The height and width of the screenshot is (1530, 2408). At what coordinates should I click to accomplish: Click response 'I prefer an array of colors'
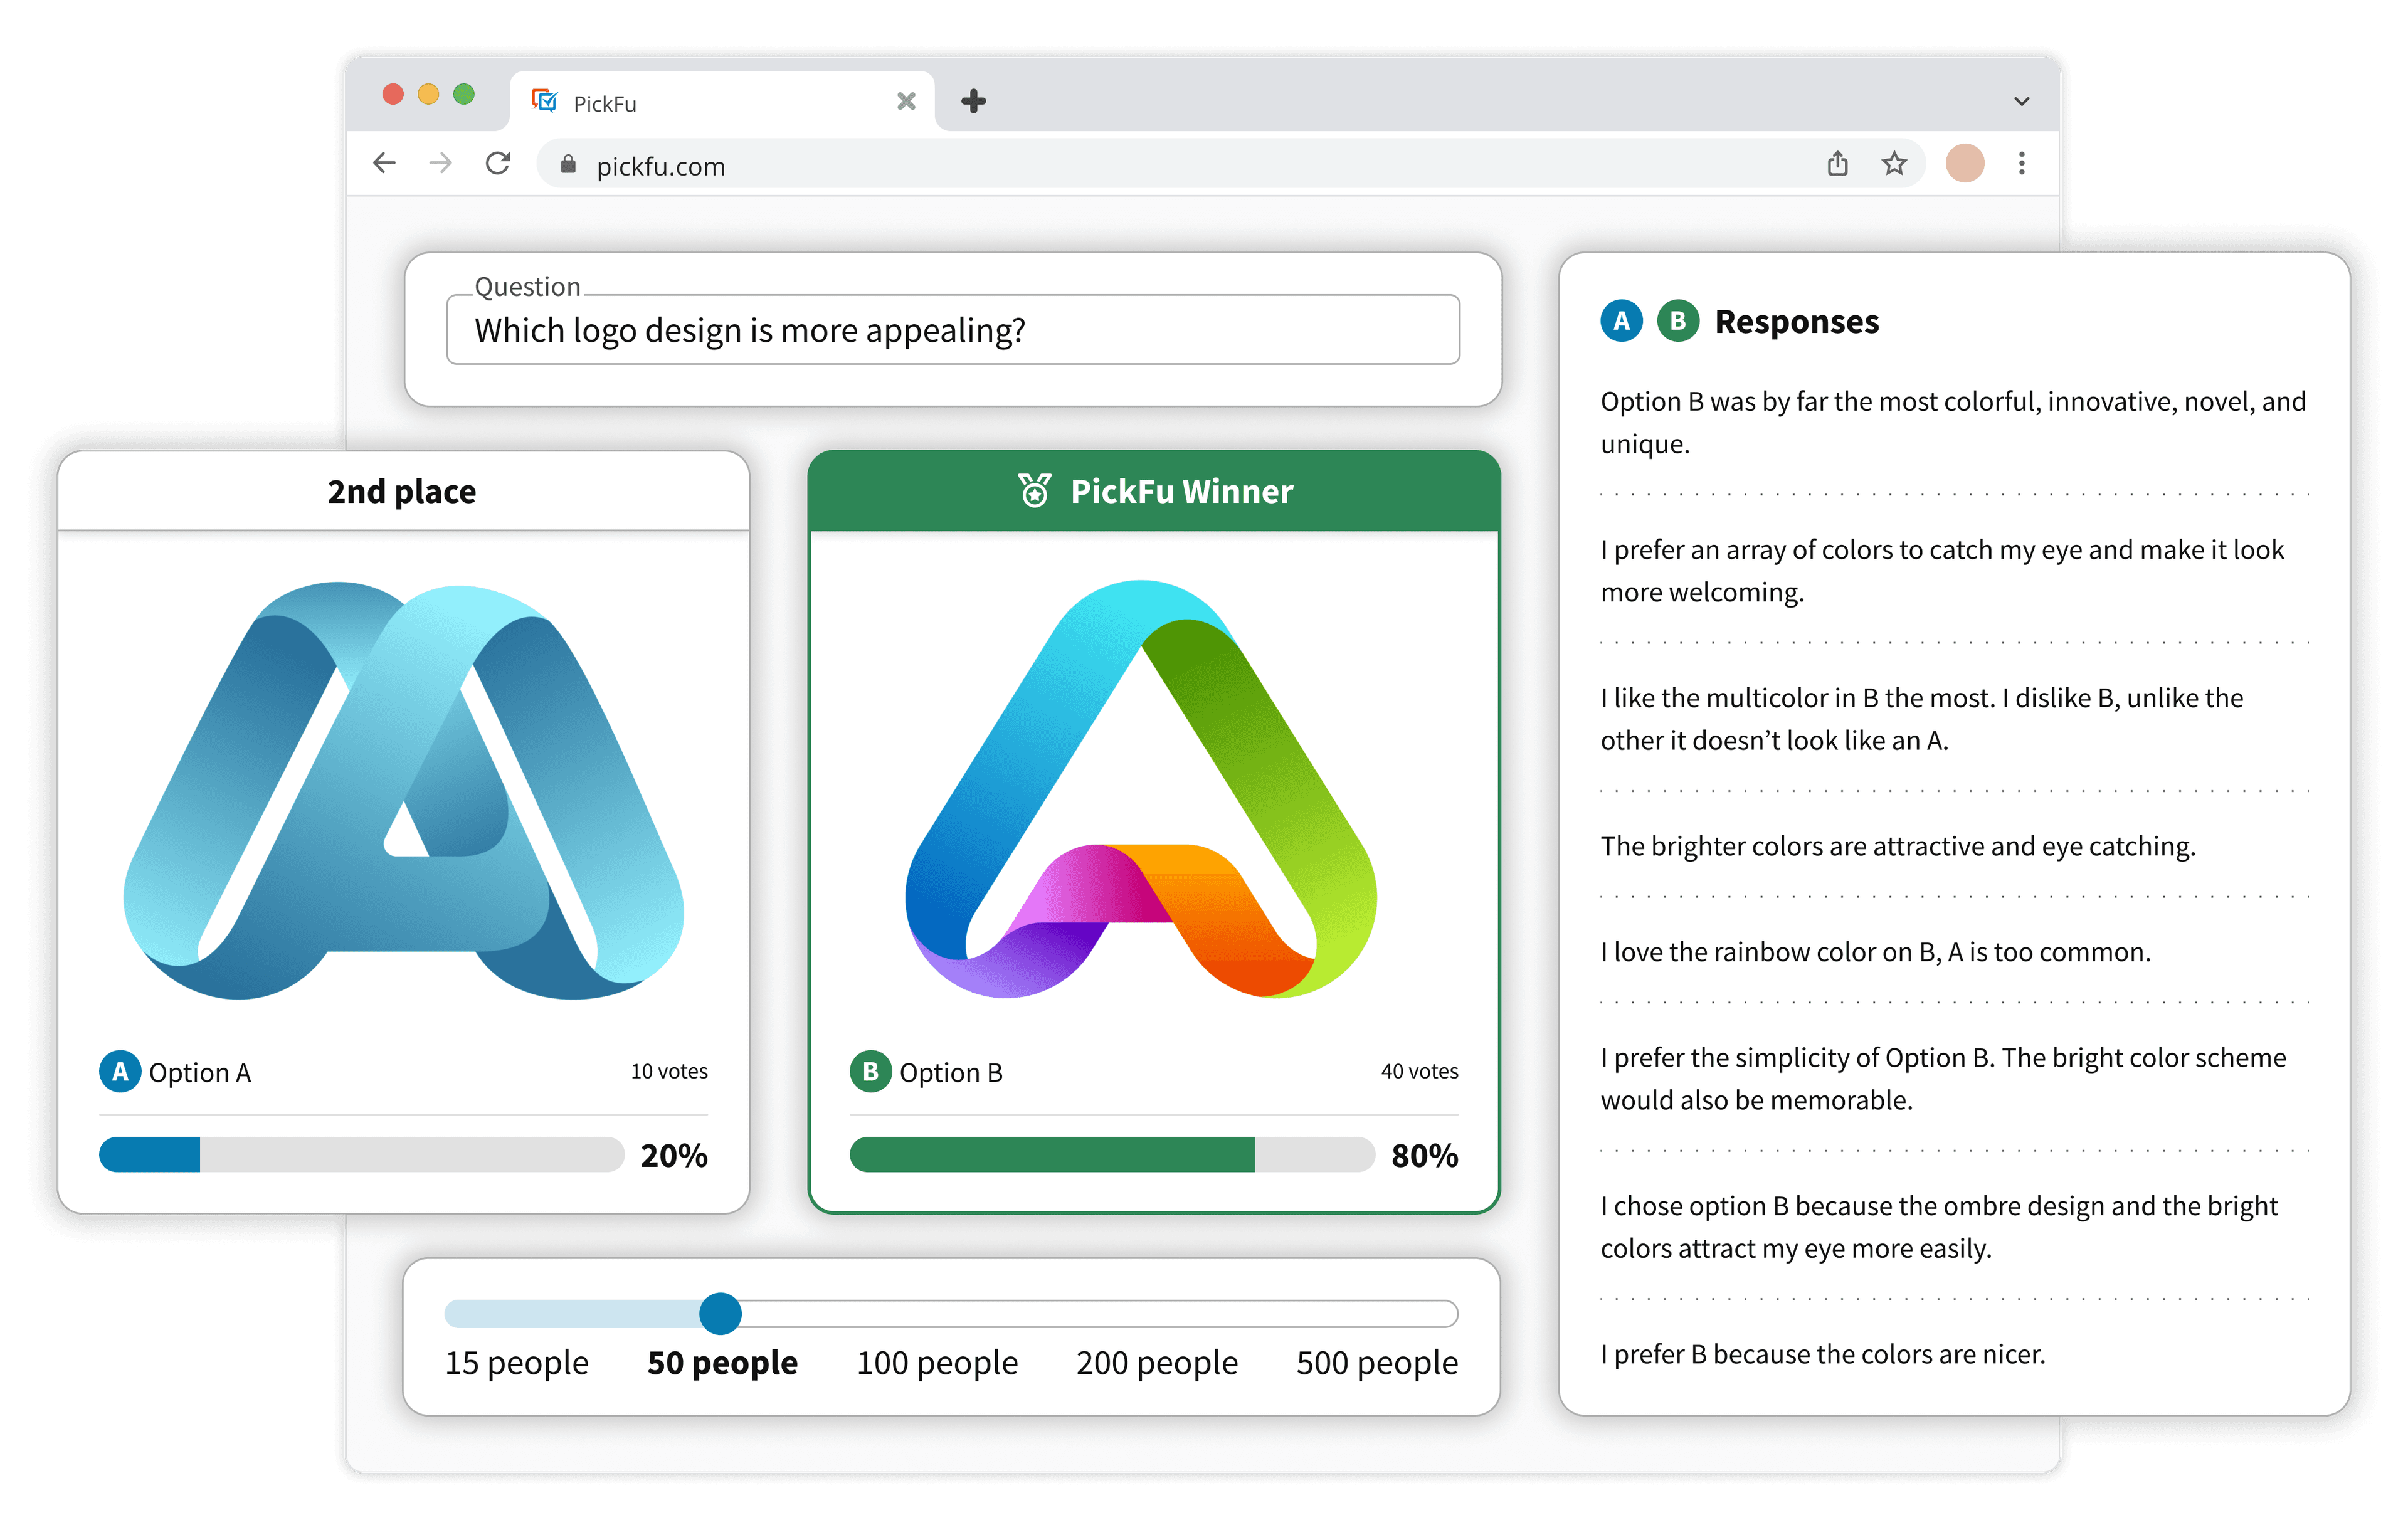(1942, 570)
